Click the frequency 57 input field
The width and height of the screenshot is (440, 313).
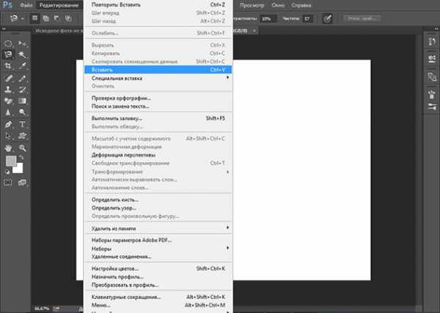pyautogui.click(x=308, y=19)
